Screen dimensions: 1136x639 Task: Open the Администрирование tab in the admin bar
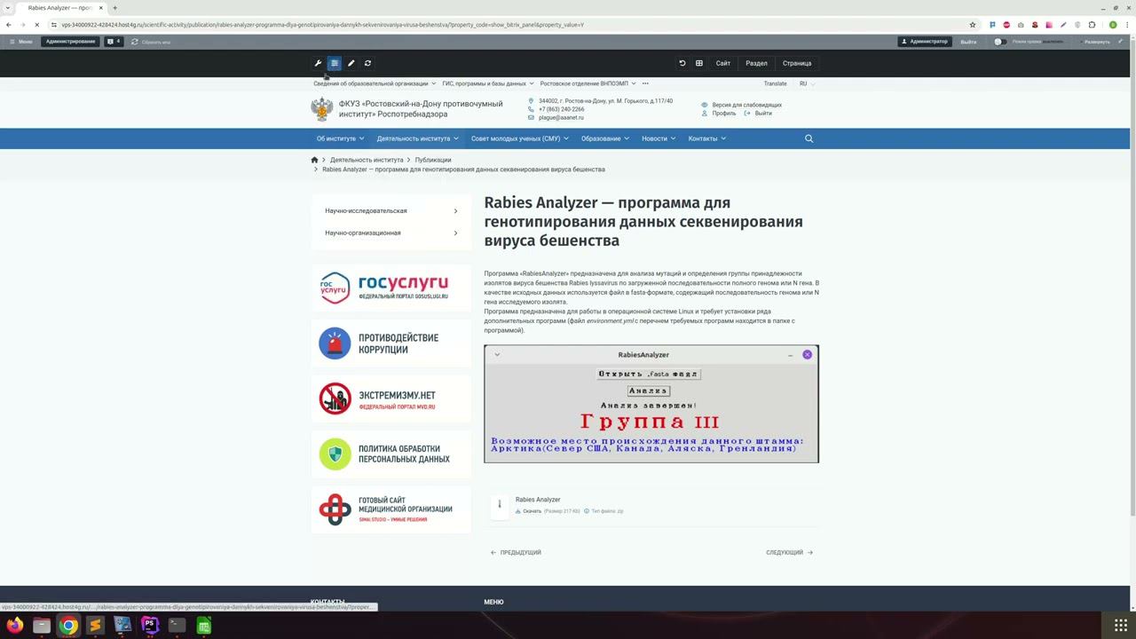click(x=70, y=42)
